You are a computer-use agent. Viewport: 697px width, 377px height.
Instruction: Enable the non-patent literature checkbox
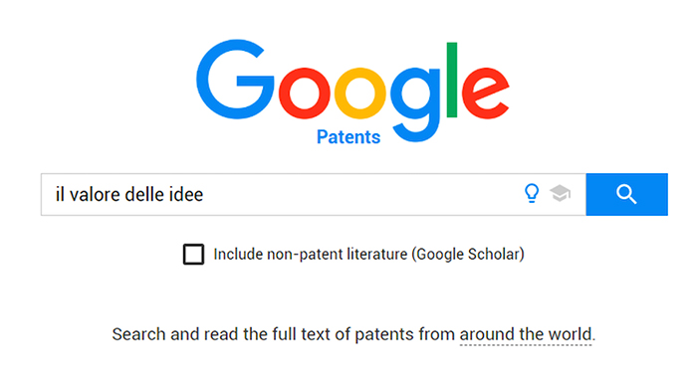(193, 254)
